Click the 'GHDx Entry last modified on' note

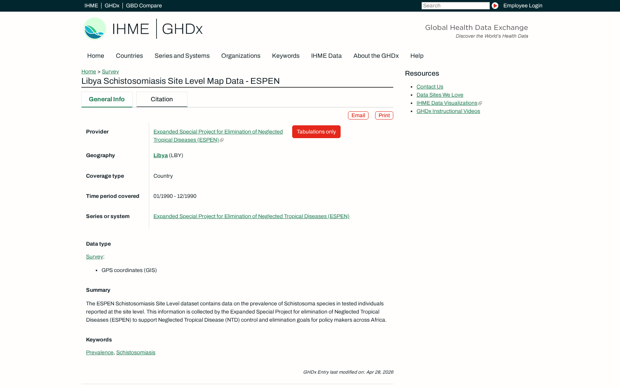click(348, 372)
